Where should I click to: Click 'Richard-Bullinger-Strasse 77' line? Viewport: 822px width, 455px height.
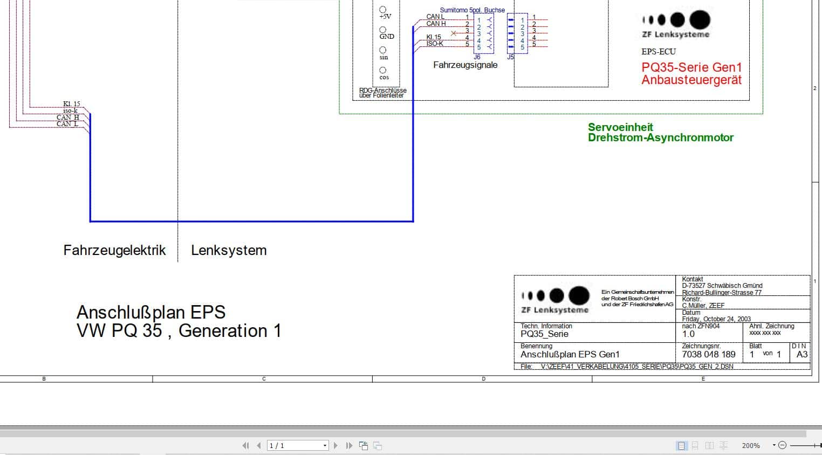pyautogui.click(x=722, y=293)
